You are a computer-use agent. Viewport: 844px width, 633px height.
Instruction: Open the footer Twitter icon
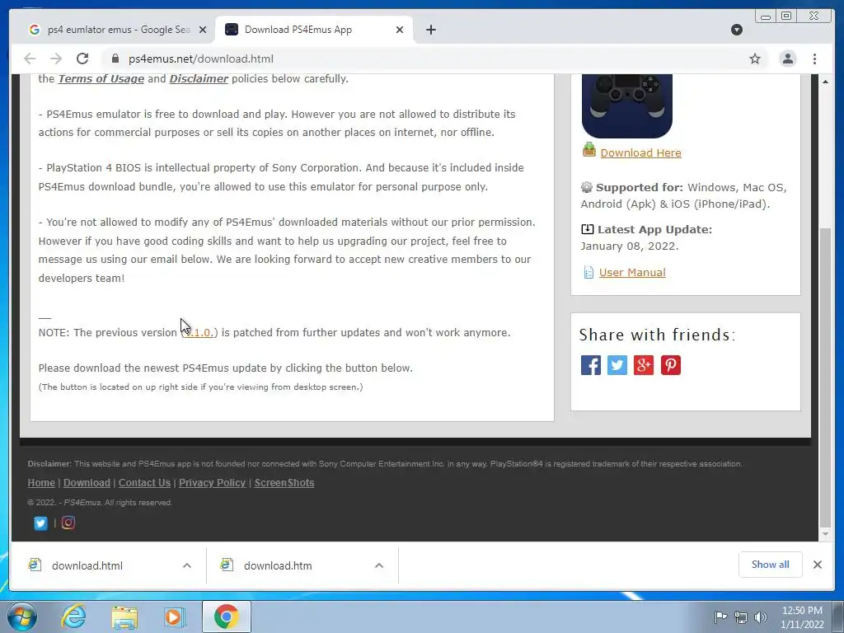tap(40, 523)
